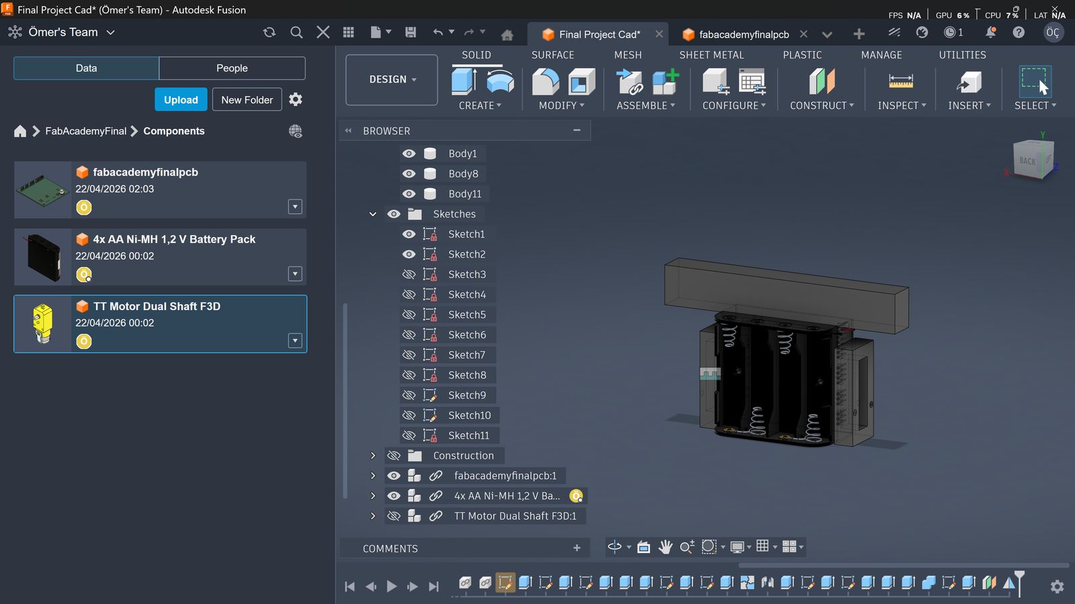1075x604 pixels.
Task: Open the DESIGN workspace dropdown
Action: click(x=392, y=80)
